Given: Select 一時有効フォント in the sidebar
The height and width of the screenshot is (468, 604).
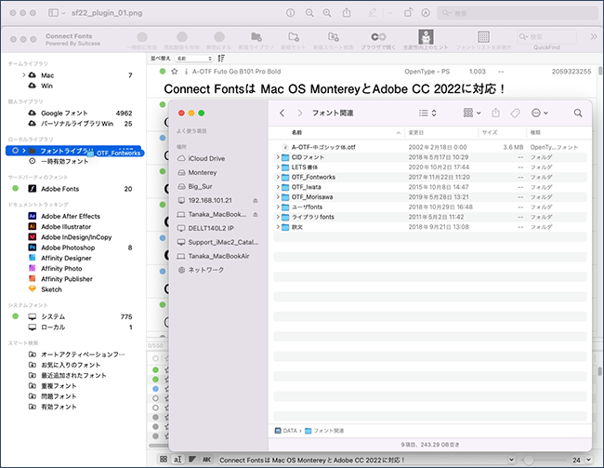Looking at the screenshot, I should [65, 161].
